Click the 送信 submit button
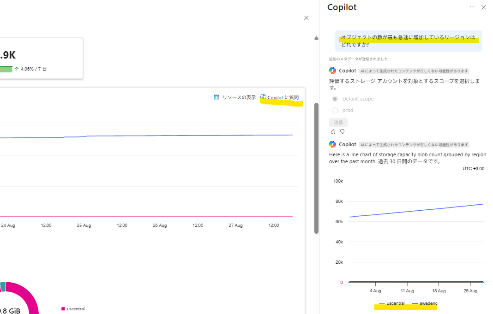Image resolution: width=493 pixels, height=314 pixels. pos(338,122)
